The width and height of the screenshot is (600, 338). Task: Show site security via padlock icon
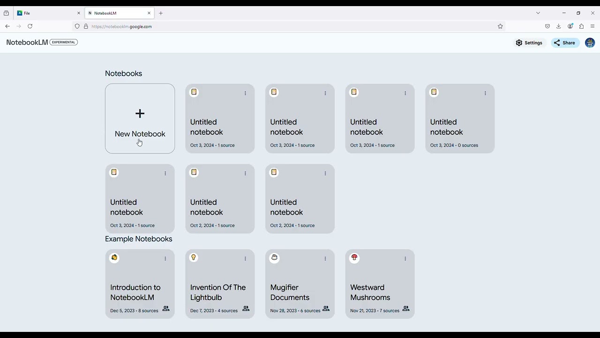[x=86, y=26]
